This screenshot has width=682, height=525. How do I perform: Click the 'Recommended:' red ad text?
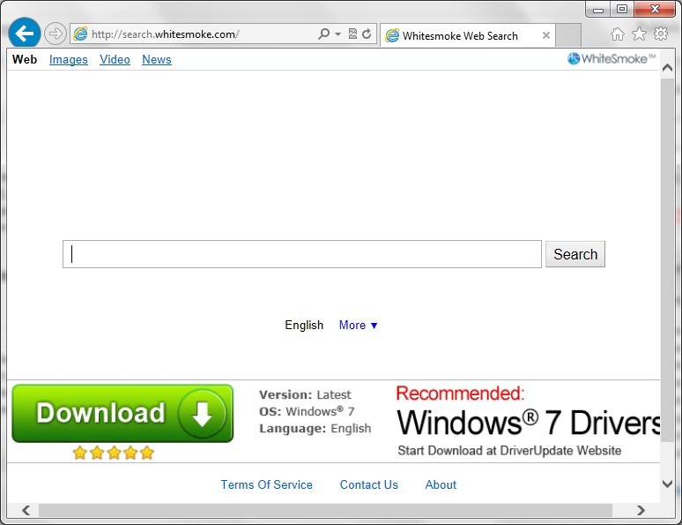460,393
